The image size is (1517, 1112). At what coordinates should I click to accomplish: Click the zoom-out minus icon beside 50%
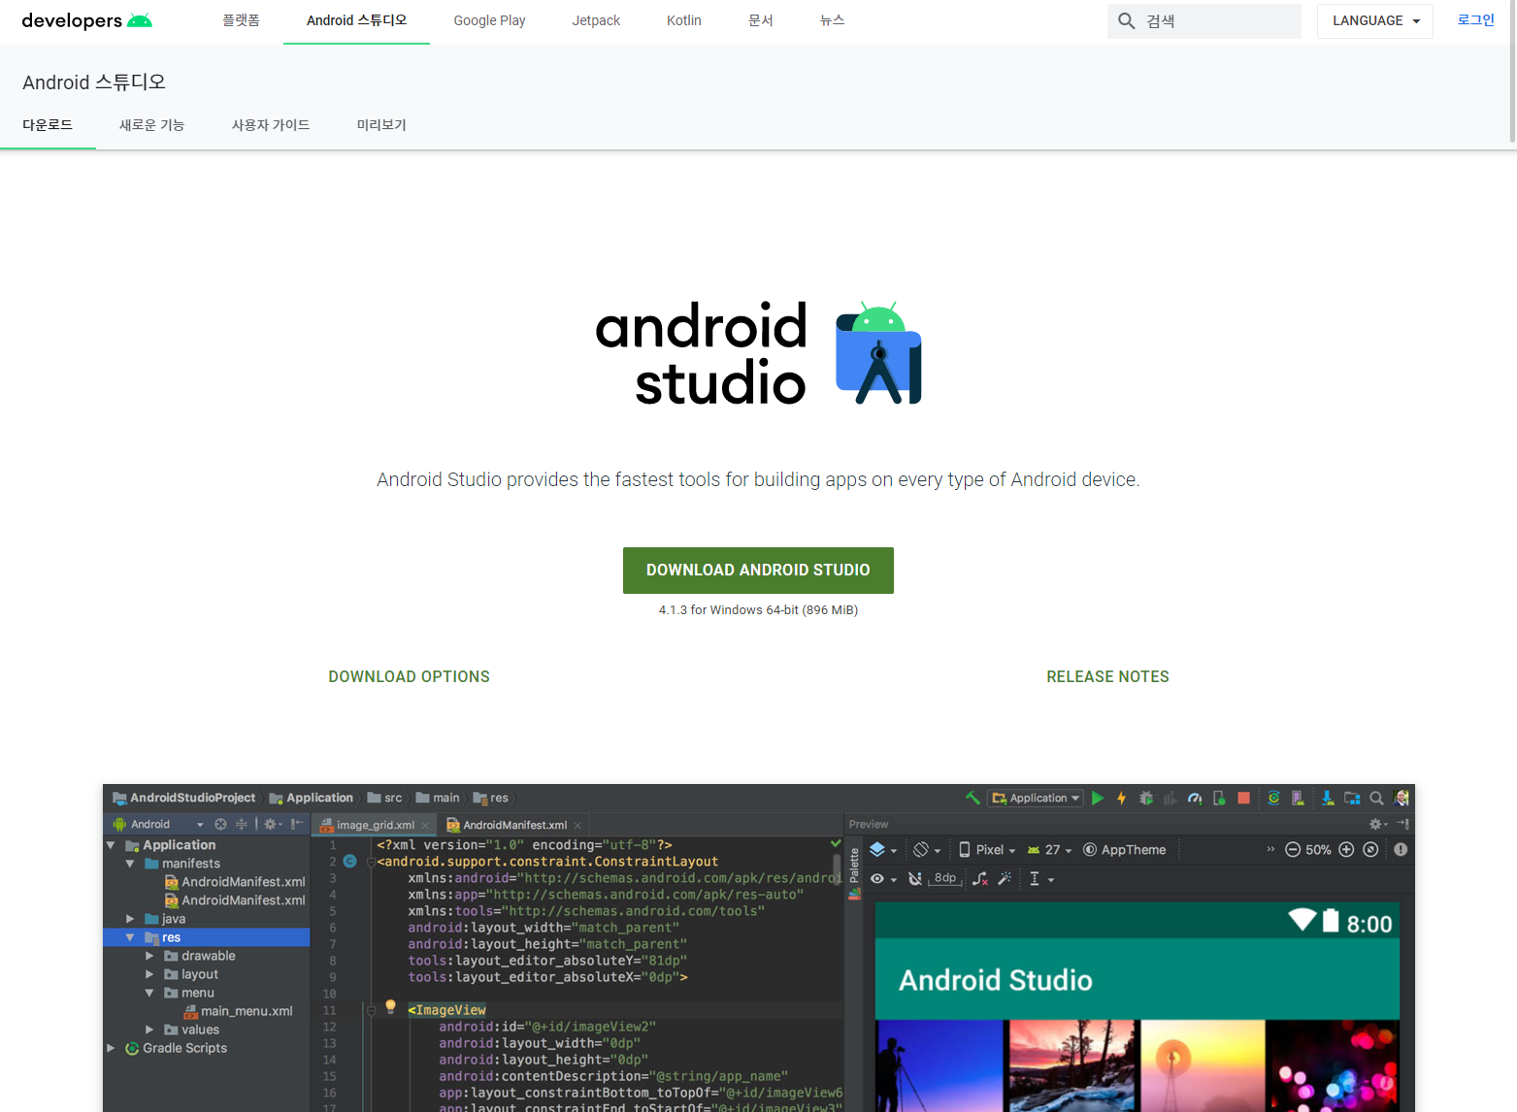click(1293, 849)
